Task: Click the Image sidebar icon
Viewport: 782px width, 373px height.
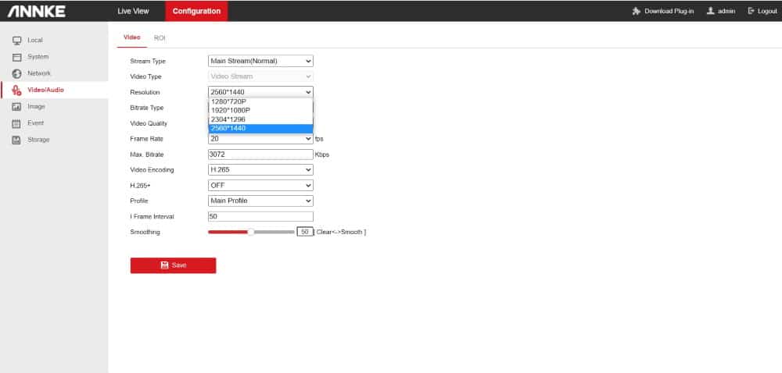Action: coord(16,107)
